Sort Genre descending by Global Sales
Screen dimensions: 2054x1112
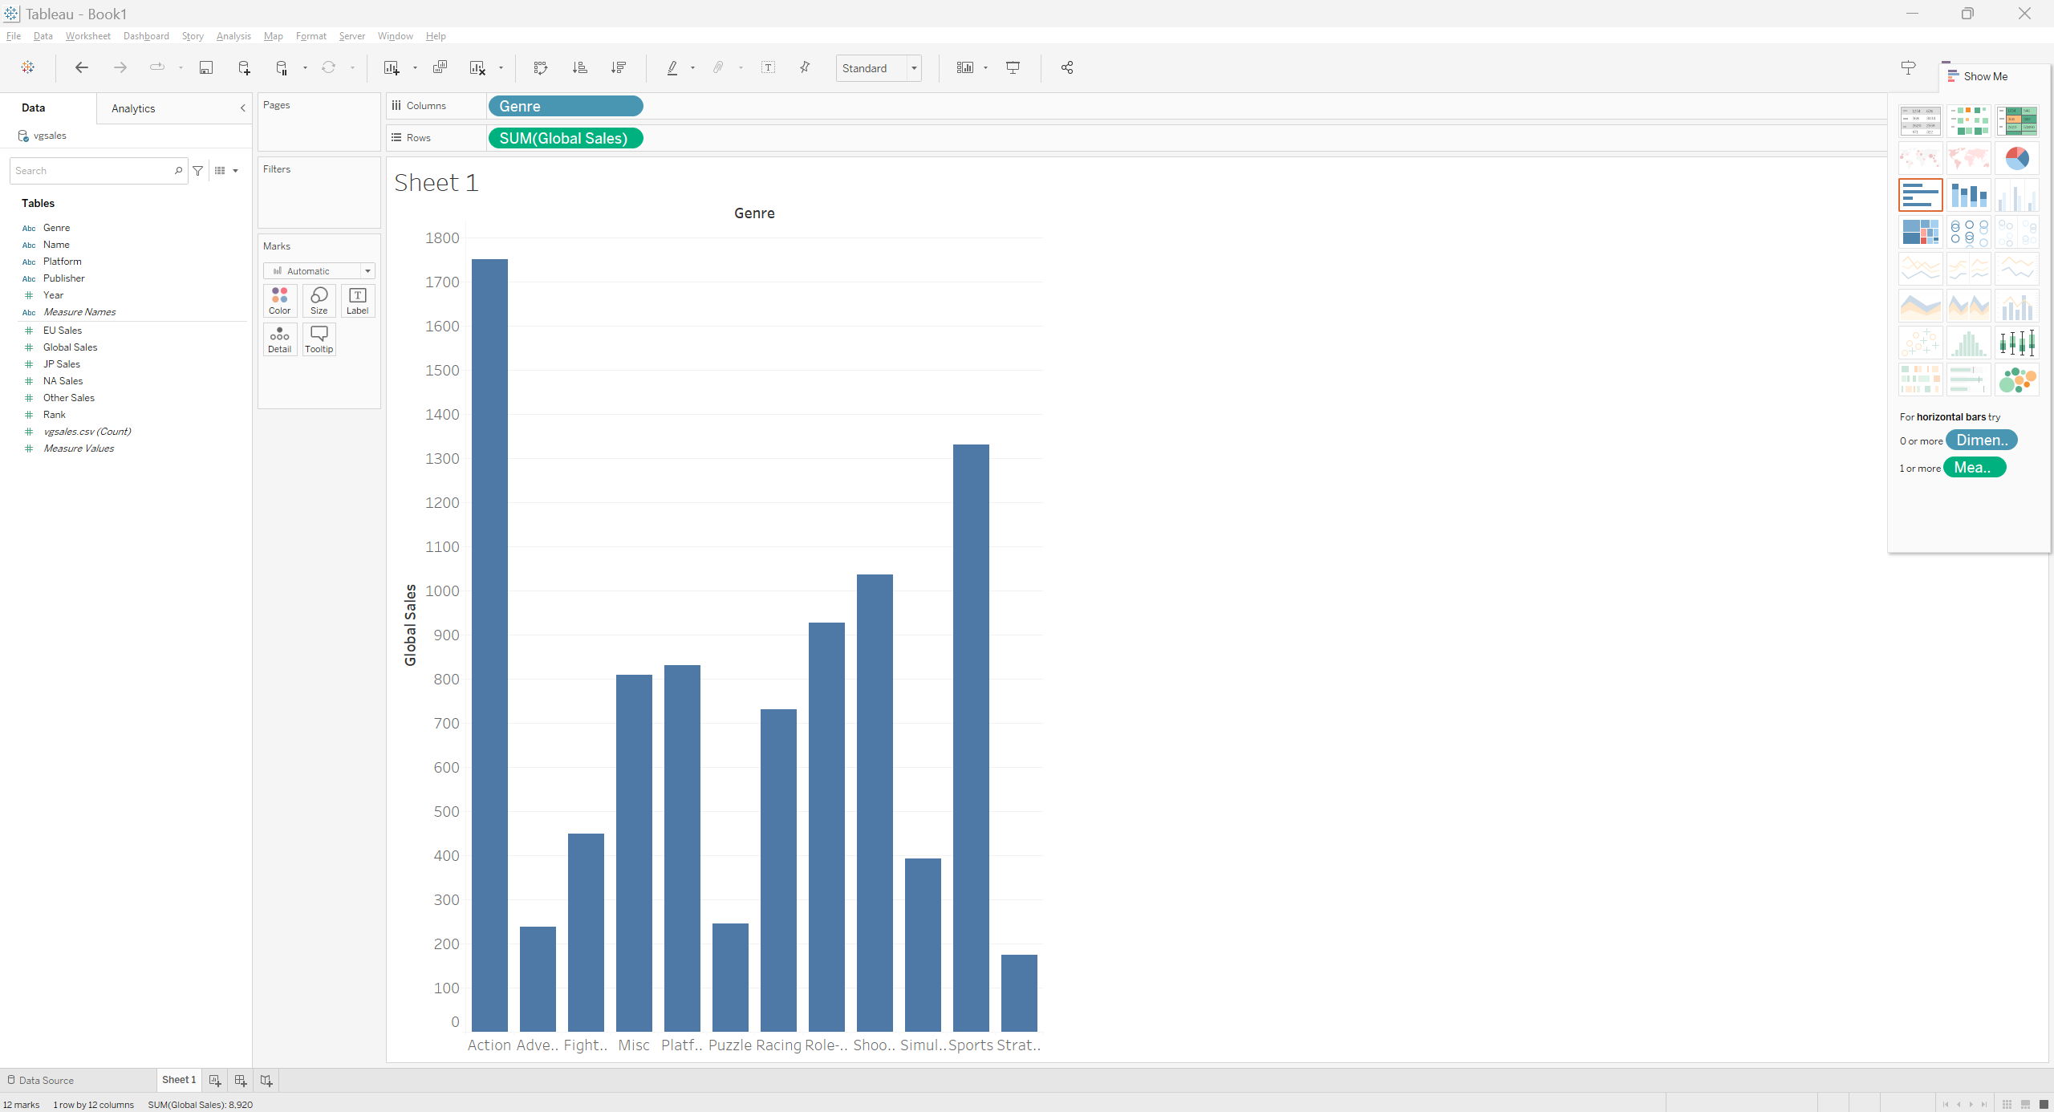point(618,67)
